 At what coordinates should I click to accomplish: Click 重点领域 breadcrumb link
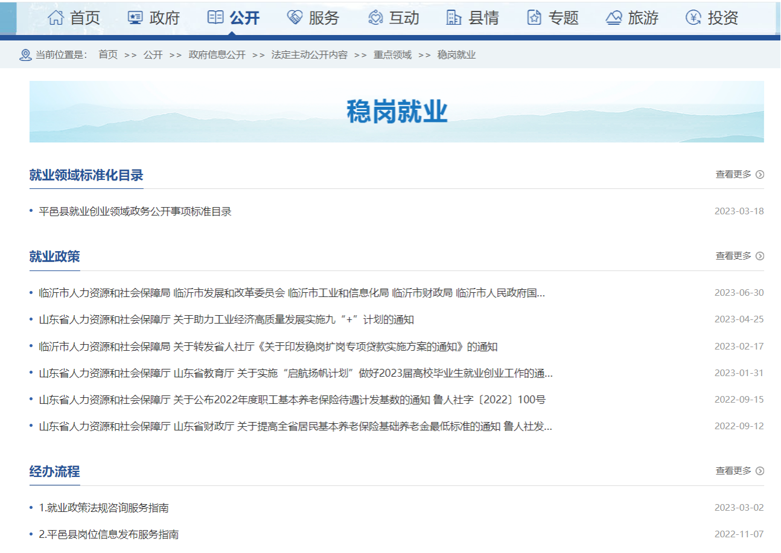[392, 55]
